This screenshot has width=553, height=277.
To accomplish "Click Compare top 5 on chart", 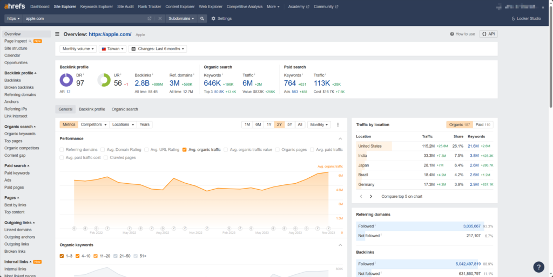I will coord(402,196).
